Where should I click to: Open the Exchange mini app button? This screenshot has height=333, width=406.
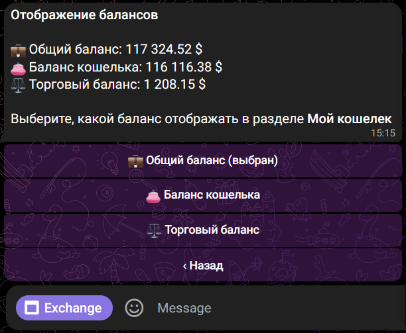[64, 308]
